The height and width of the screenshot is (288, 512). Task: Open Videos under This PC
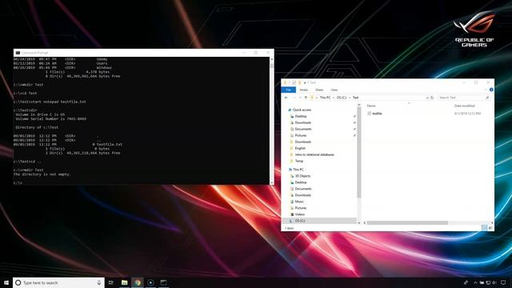pos(299,214)
